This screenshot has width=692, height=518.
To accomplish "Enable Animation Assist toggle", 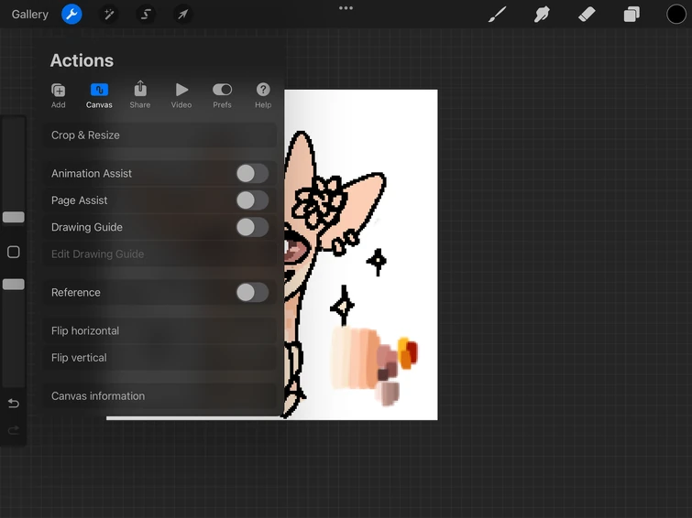I will [251, 174].
